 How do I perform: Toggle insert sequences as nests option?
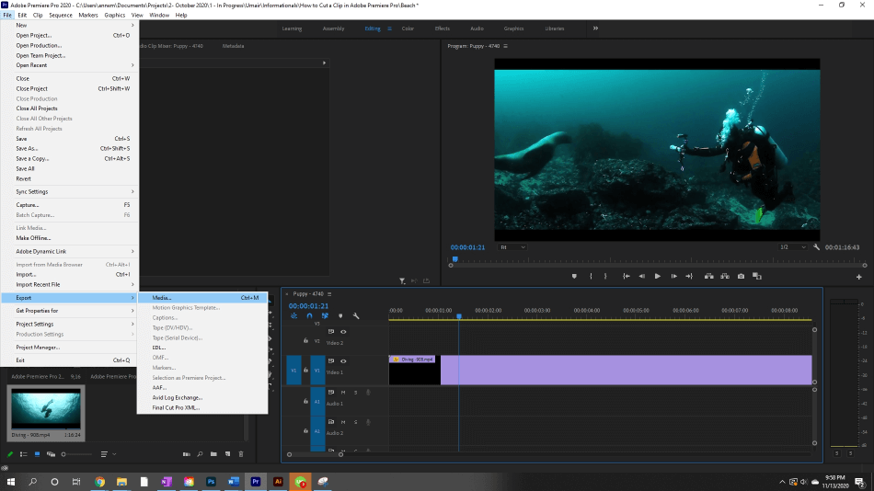tap(293, 316)
